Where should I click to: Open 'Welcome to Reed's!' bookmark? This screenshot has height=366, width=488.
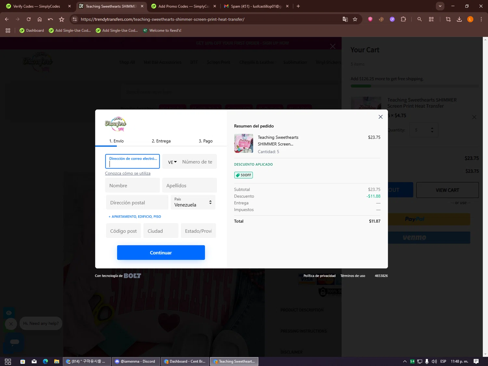tap(162, 31)
